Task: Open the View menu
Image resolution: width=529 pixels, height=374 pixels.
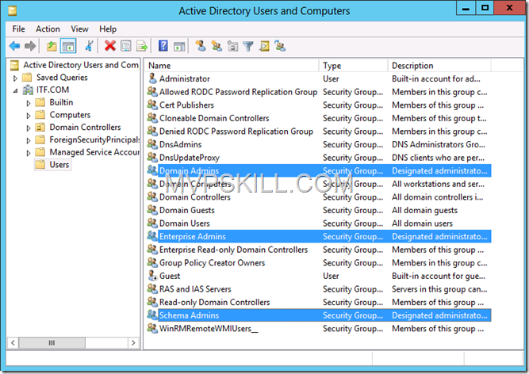Action: [79, 29]
